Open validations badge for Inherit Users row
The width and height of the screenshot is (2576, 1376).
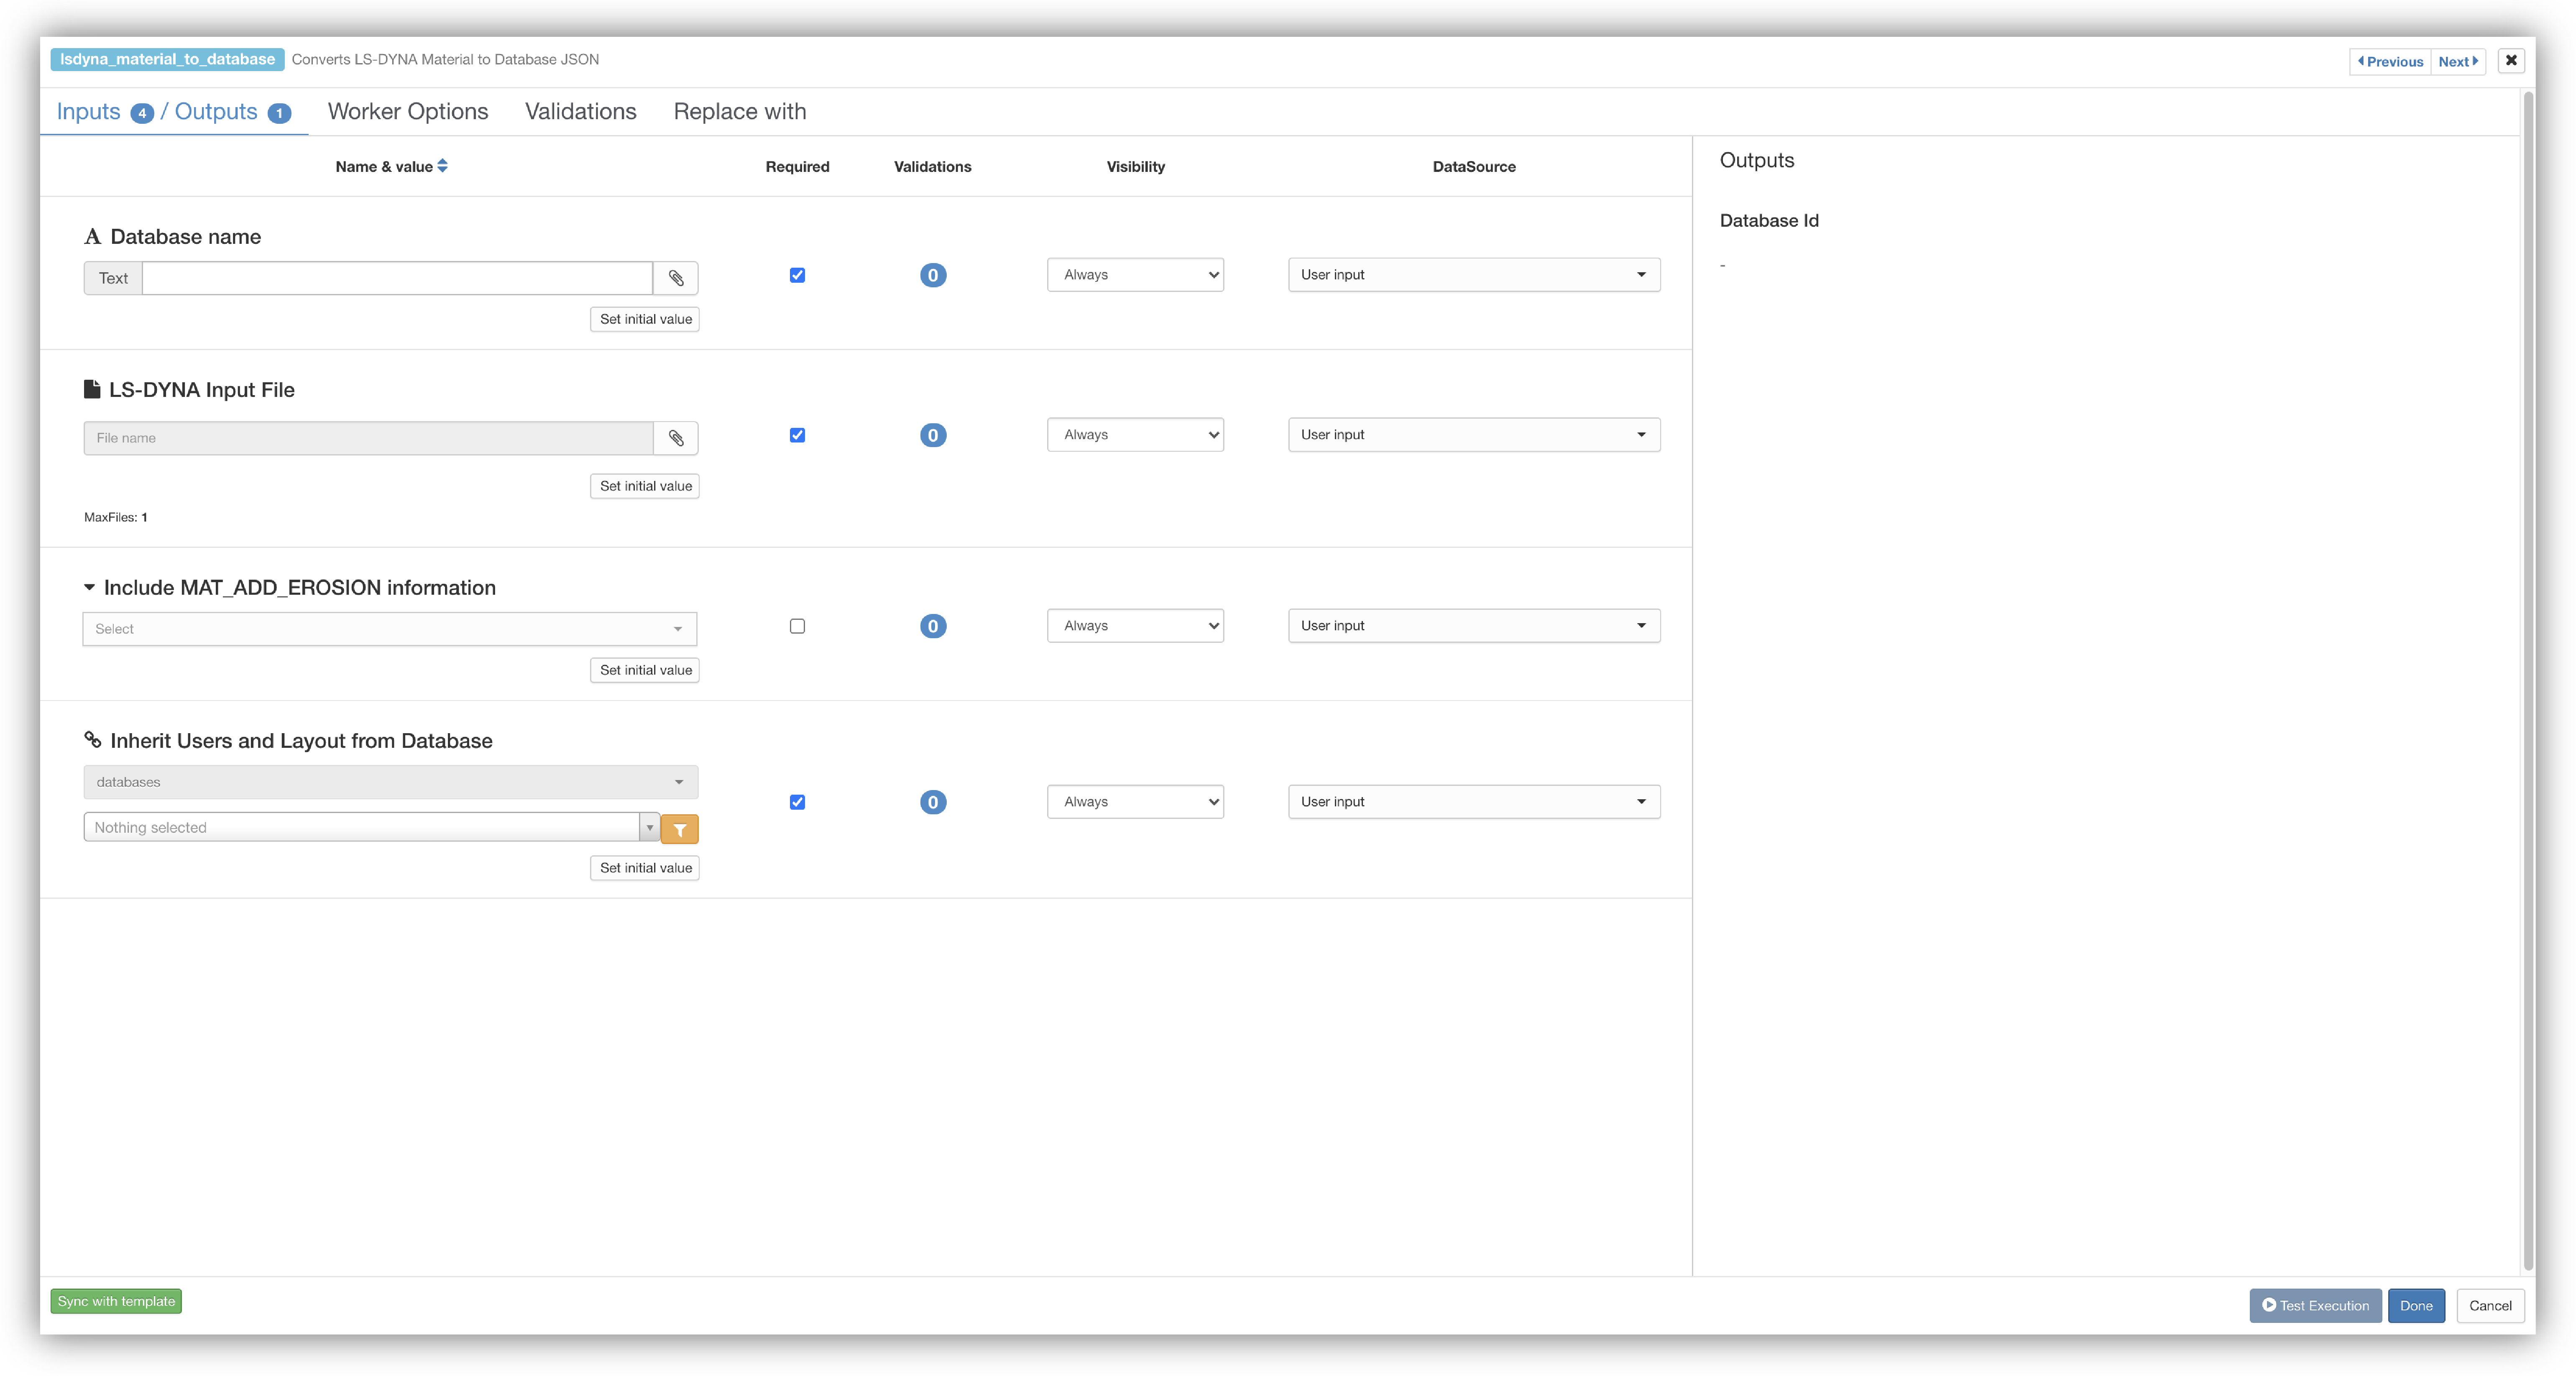click(933, 802)
